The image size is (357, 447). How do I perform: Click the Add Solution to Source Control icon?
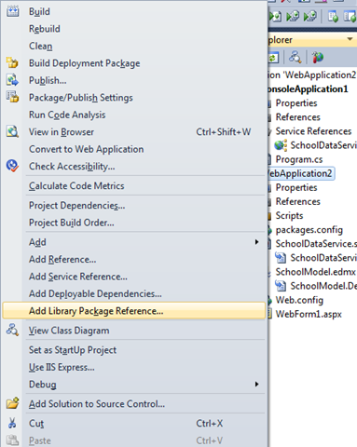tap(12, 403)
